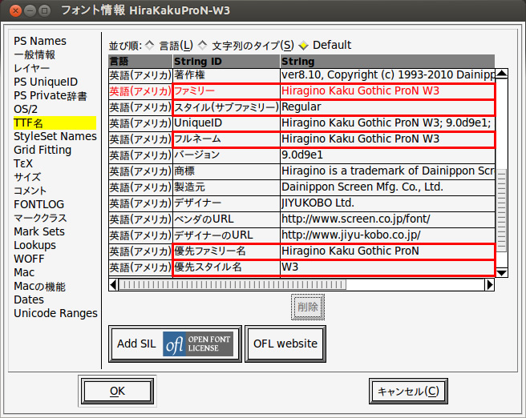Select the スタイル(サブファミリー) String ID cell

coord(226,107)
